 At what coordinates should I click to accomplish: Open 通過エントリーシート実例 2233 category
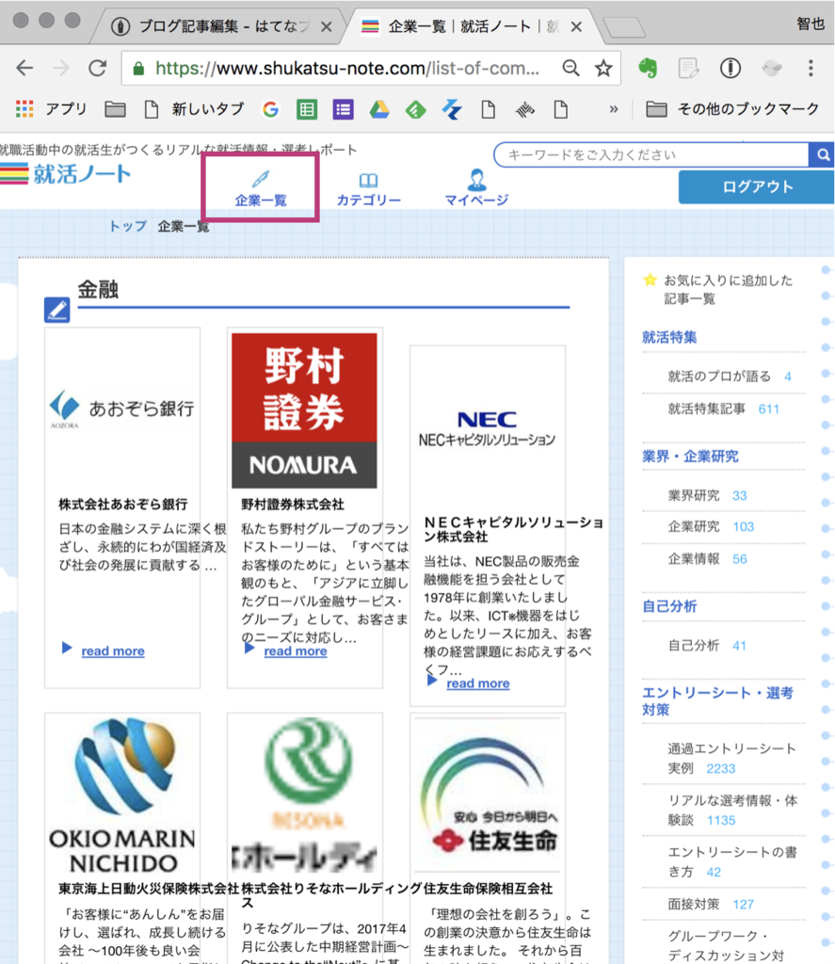(x=731, y=758)
